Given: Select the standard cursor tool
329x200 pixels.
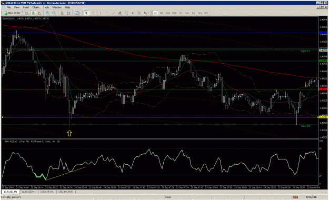Looking at the screenshot, I should (x=86, y=13).
